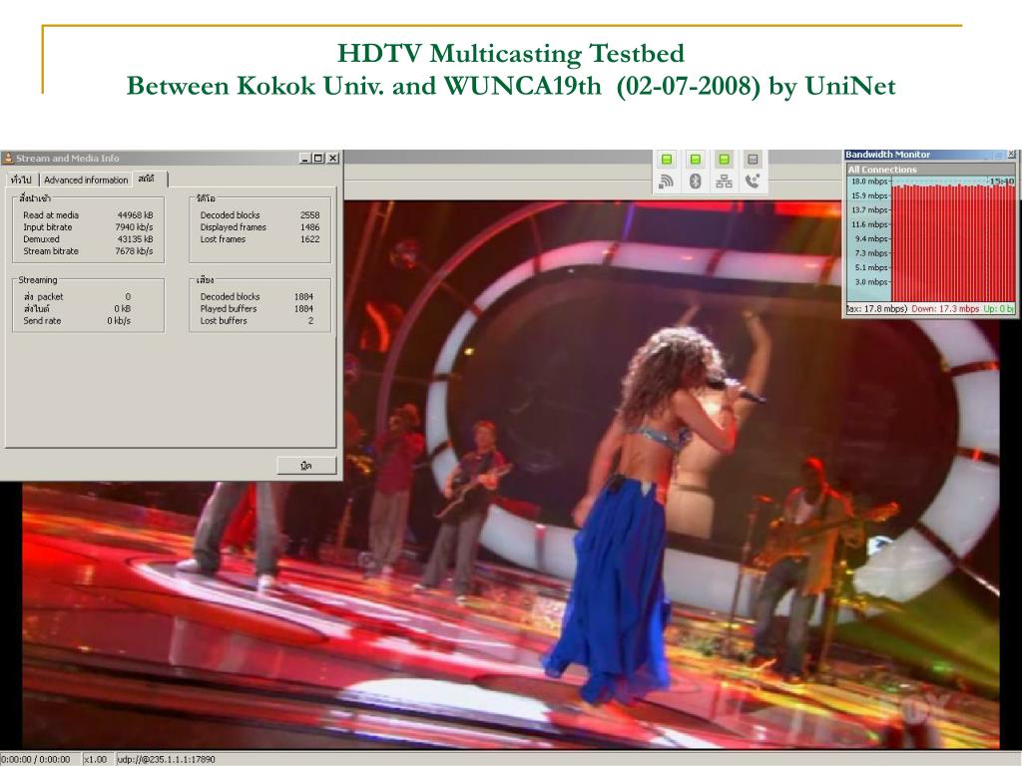Click the 'x1.00' playback speed in status bar
The image size is (1022, 766).
[96, 759]
